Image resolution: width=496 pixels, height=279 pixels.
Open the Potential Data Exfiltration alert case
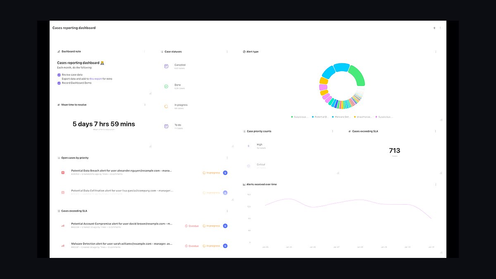(x=122, y=191)
